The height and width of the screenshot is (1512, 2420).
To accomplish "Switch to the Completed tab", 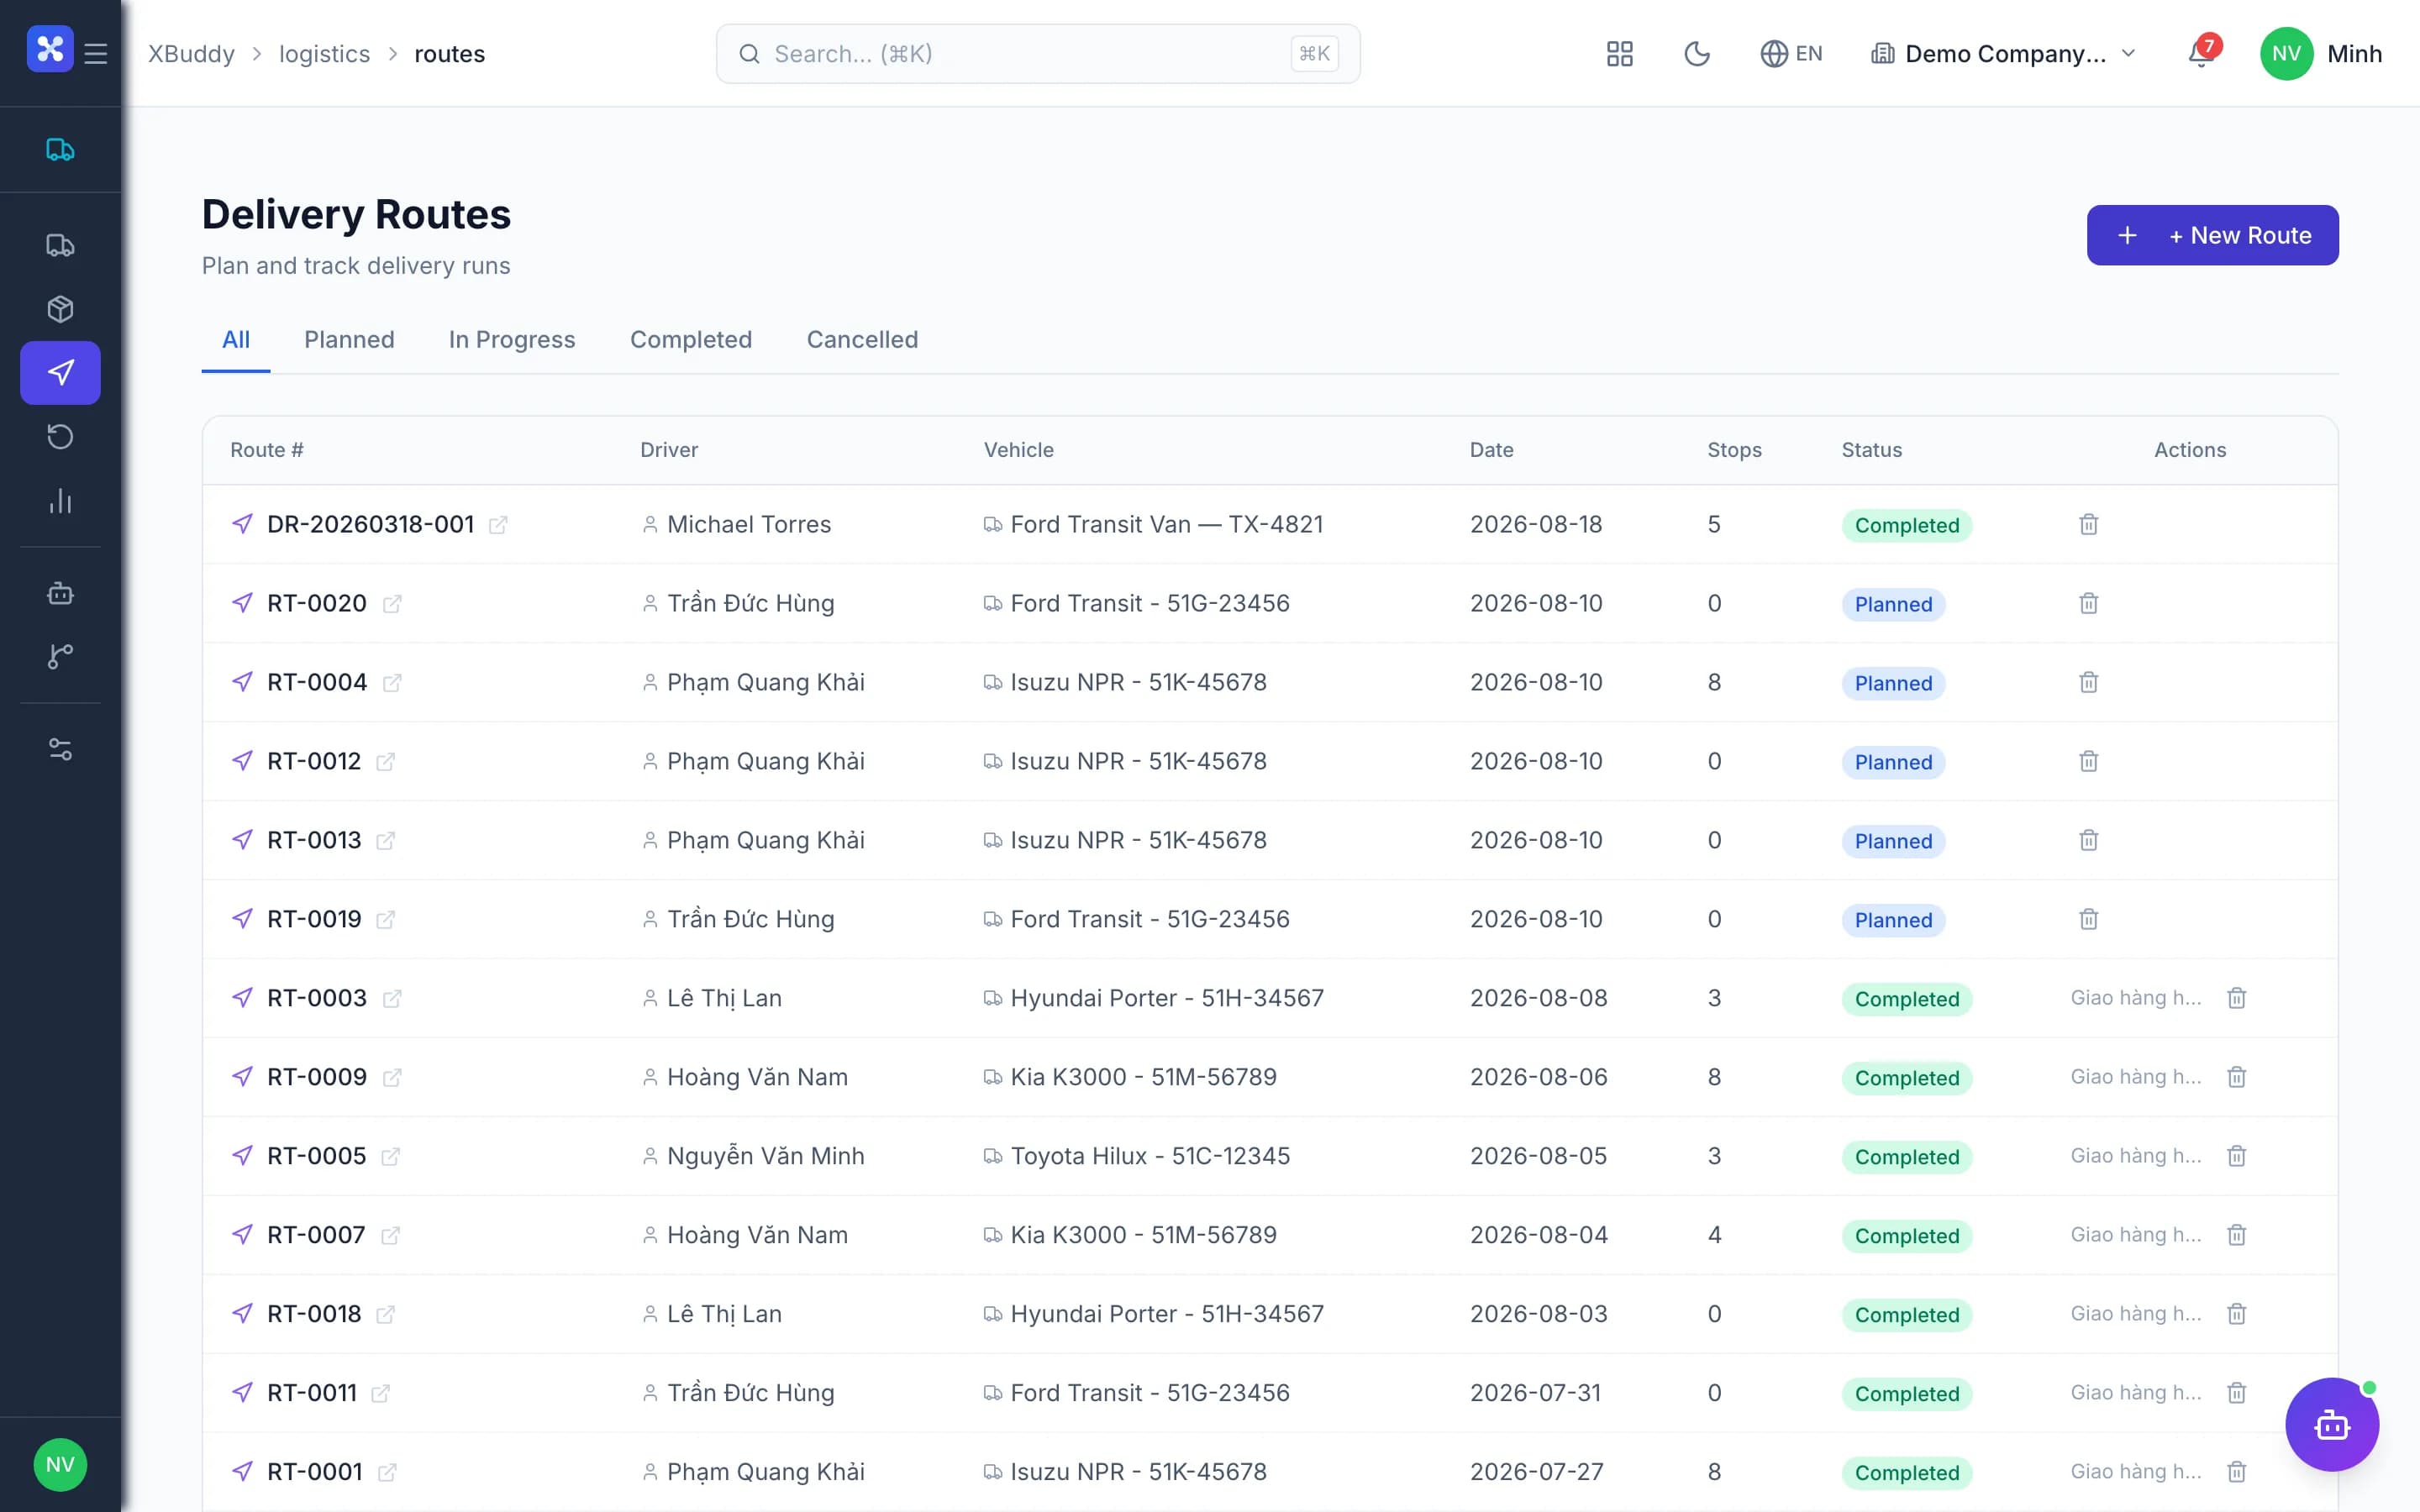I will point(691,340).
